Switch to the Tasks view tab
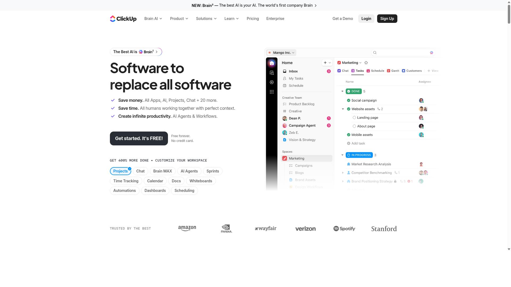The height and width of the screenshot is (287, 511). [x=357, y=71]
